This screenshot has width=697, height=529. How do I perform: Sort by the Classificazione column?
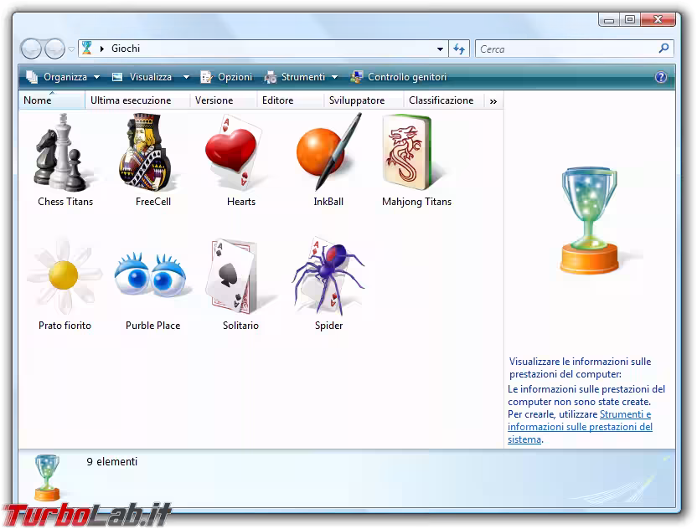pos(442,100)
